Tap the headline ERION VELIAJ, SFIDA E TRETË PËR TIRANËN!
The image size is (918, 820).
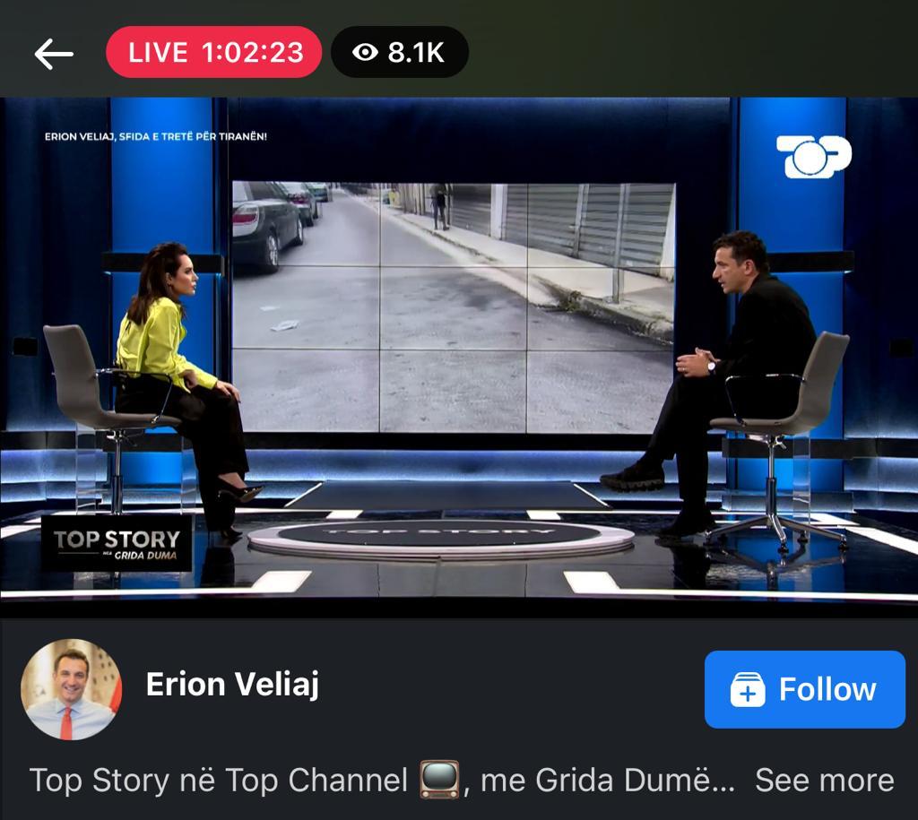[x=156, y=137]
